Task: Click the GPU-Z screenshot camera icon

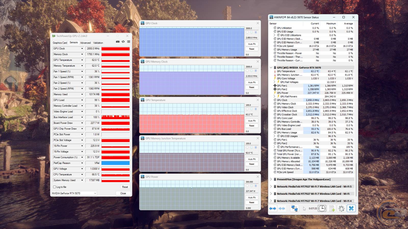Action: pyautogui.click(x=118, y=42)
